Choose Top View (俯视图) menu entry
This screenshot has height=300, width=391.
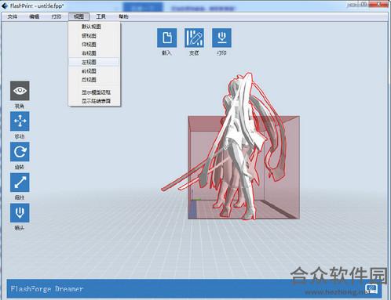point(94,36)
